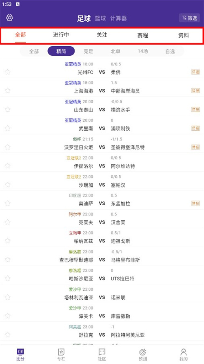
Task: Star the 上海海港 vs 中部海岸海员 match
Action: click(x=8, y=90)
